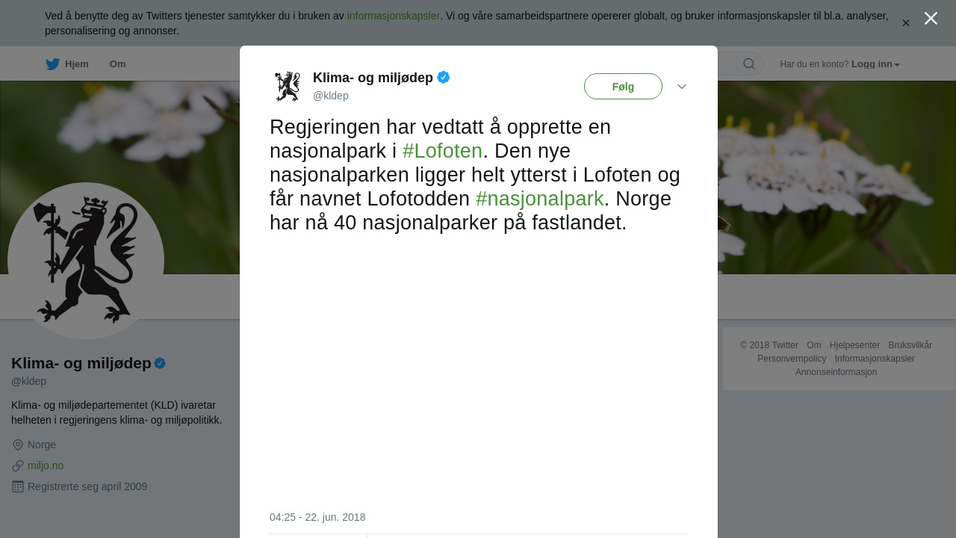
Task: Expand the tweet options chevron
Action: coord(682,87)
